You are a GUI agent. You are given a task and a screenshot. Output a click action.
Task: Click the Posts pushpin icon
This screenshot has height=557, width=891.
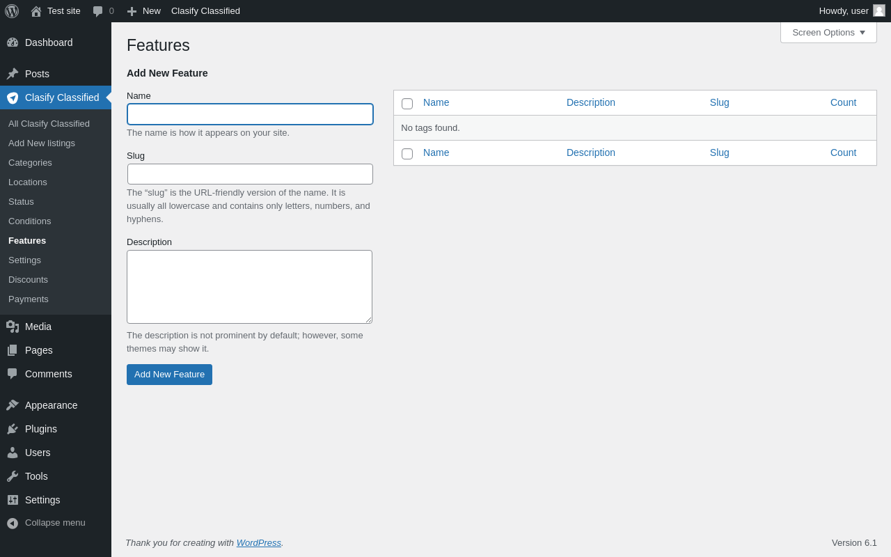[x=13, y=74]
